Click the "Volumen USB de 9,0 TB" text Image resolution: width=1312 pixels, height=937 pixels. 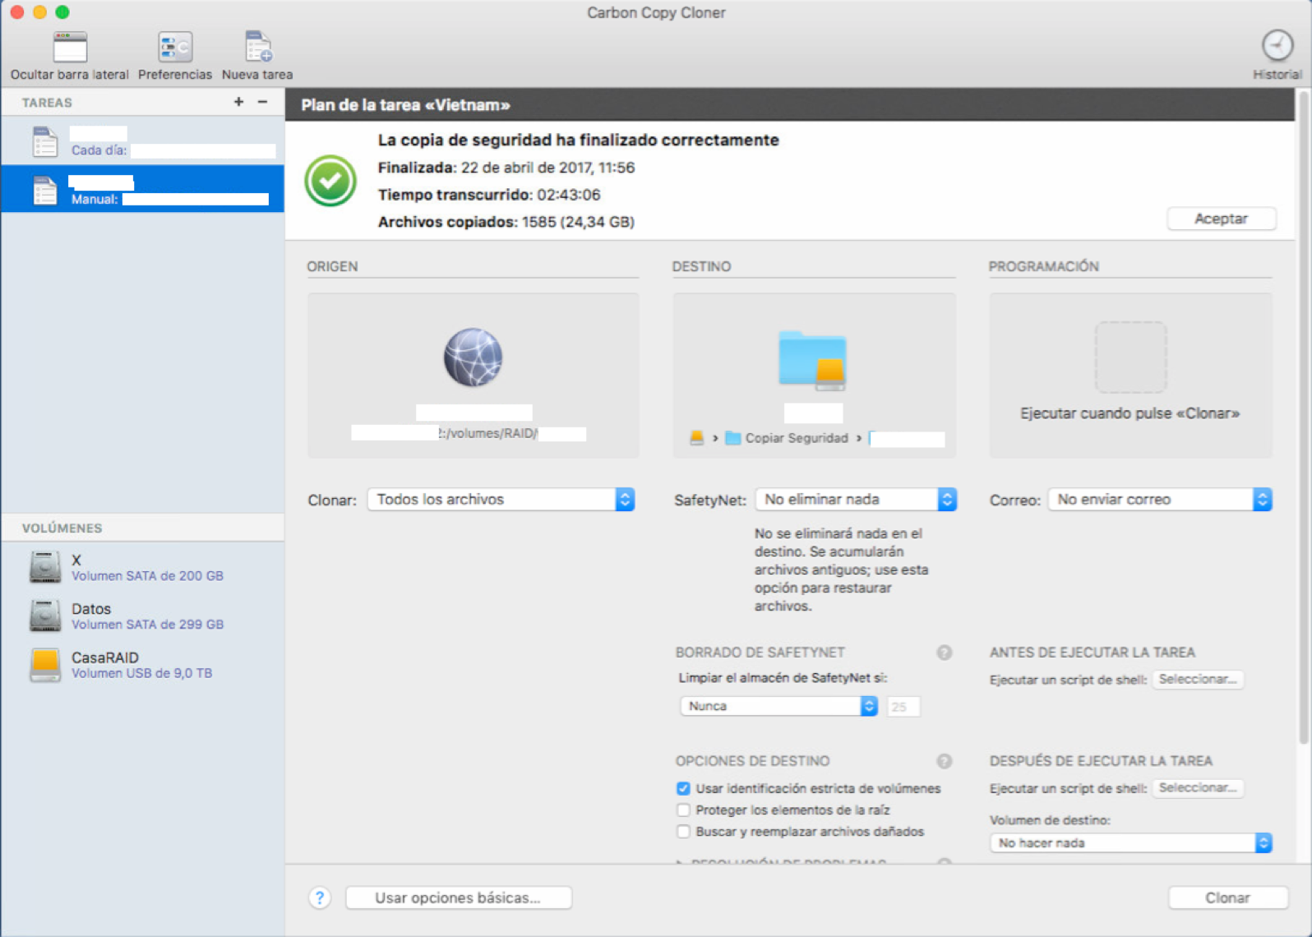(x=141, y=673)
